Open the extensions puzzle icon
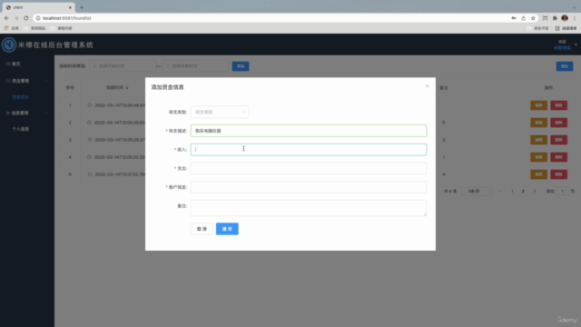Image resolution: width=581 pixels, height=327 pixels. (555, 18)
